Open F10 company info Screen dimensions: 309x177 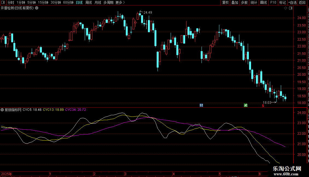[273, 2]
